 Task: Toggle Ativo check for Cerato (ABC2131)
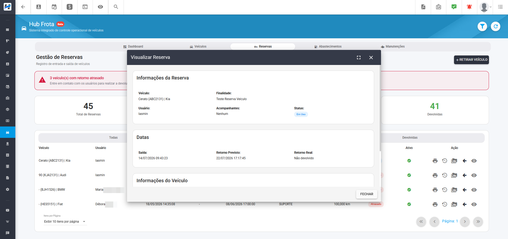point(409,161)
